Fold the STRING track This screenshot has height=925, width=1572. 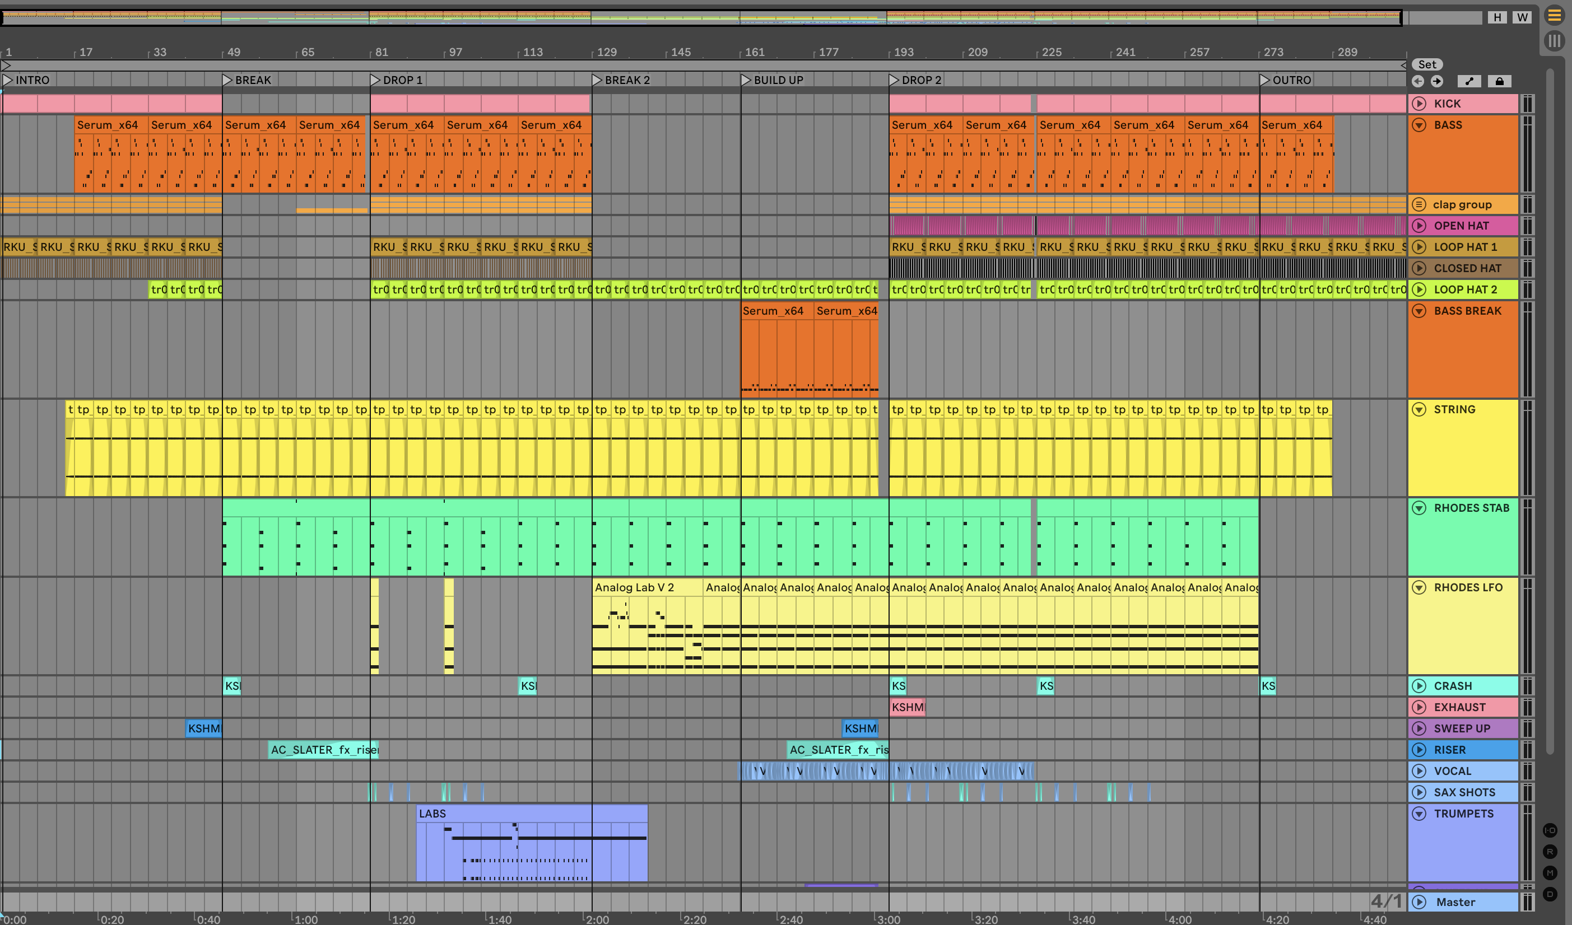click(x=1419, y=409)
